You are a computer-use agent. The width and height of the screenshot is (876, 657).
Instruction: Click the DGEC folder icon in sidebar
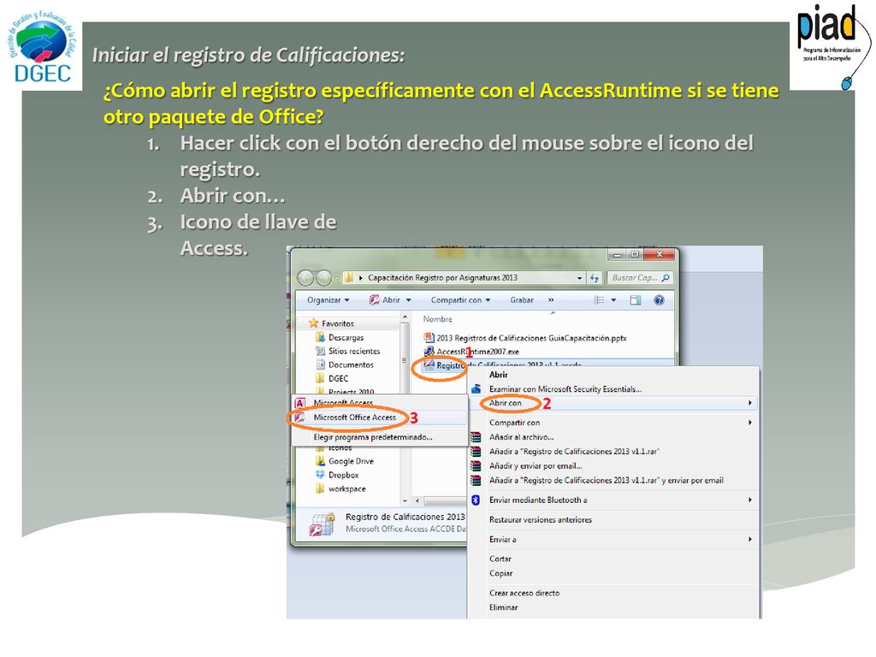pos(320,378)
